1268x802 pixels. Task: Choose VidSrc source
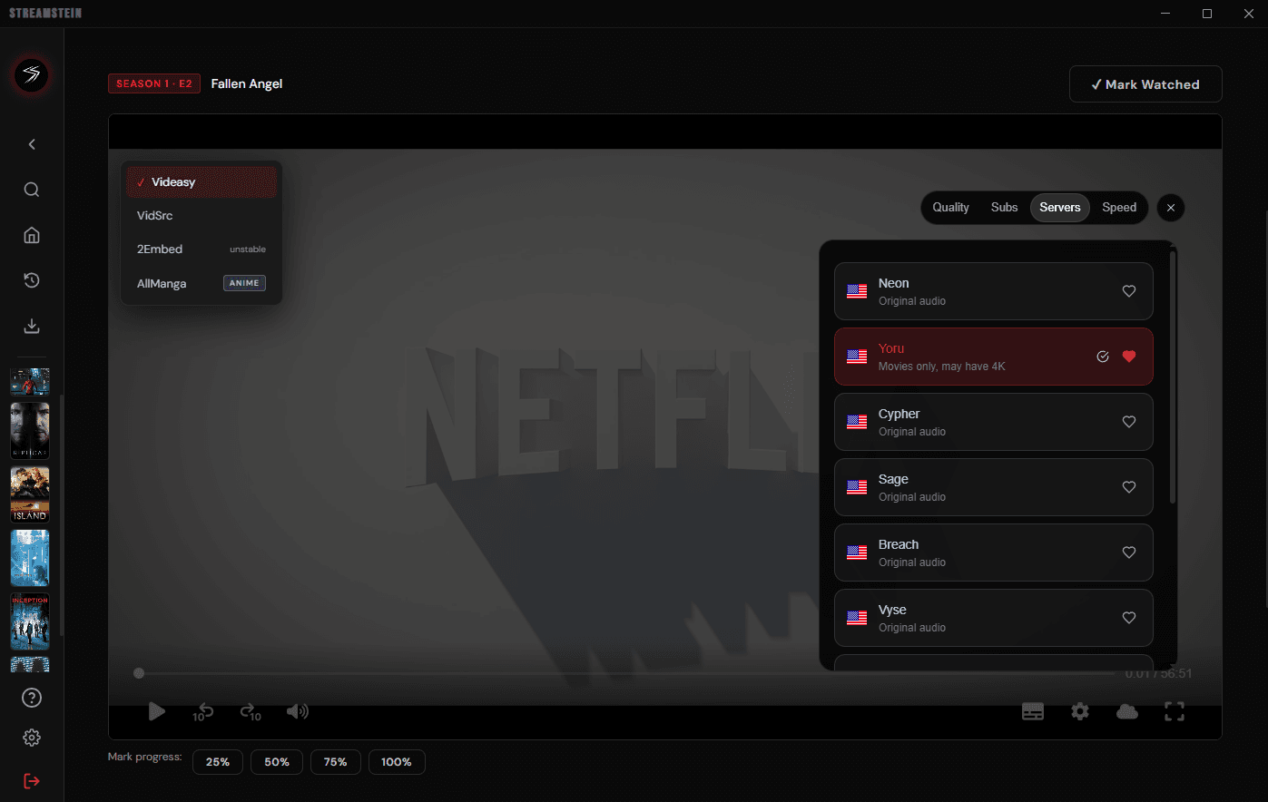coord(202,216)
